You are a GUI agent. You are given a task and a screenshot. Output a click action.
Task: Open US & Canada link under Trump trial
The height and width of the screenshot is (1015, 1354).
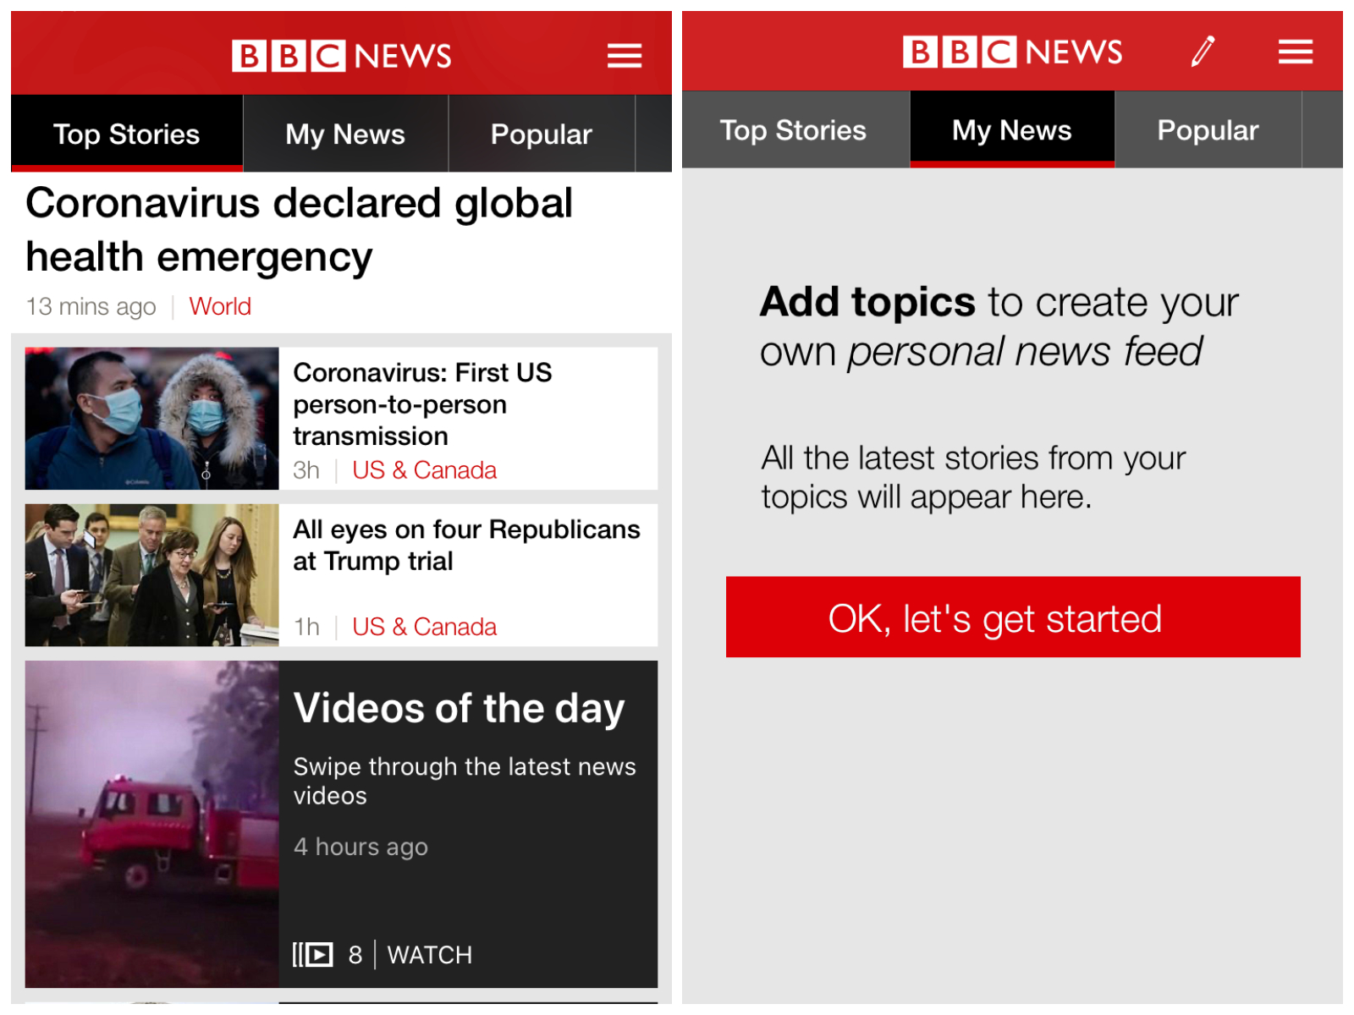[424, 627]
